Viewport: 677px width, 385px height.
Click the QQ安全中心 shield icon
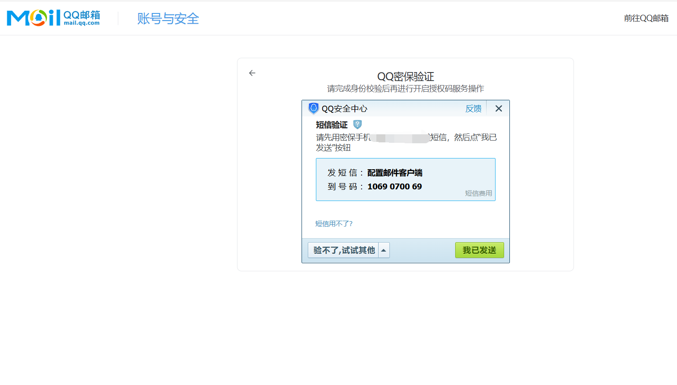pos(314,108)
